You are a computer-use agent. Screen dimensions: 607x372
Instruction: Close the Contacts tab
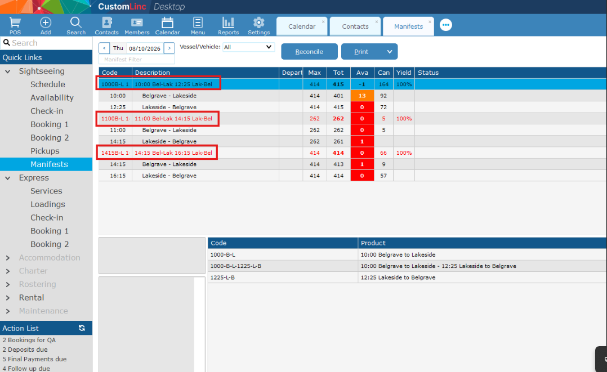coord(377,22)
